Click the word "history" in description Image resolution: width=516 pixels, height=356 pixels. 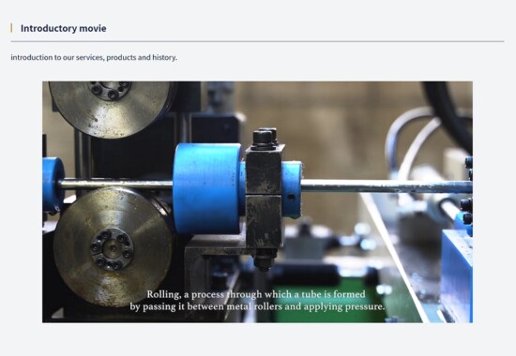click(164, 57)
